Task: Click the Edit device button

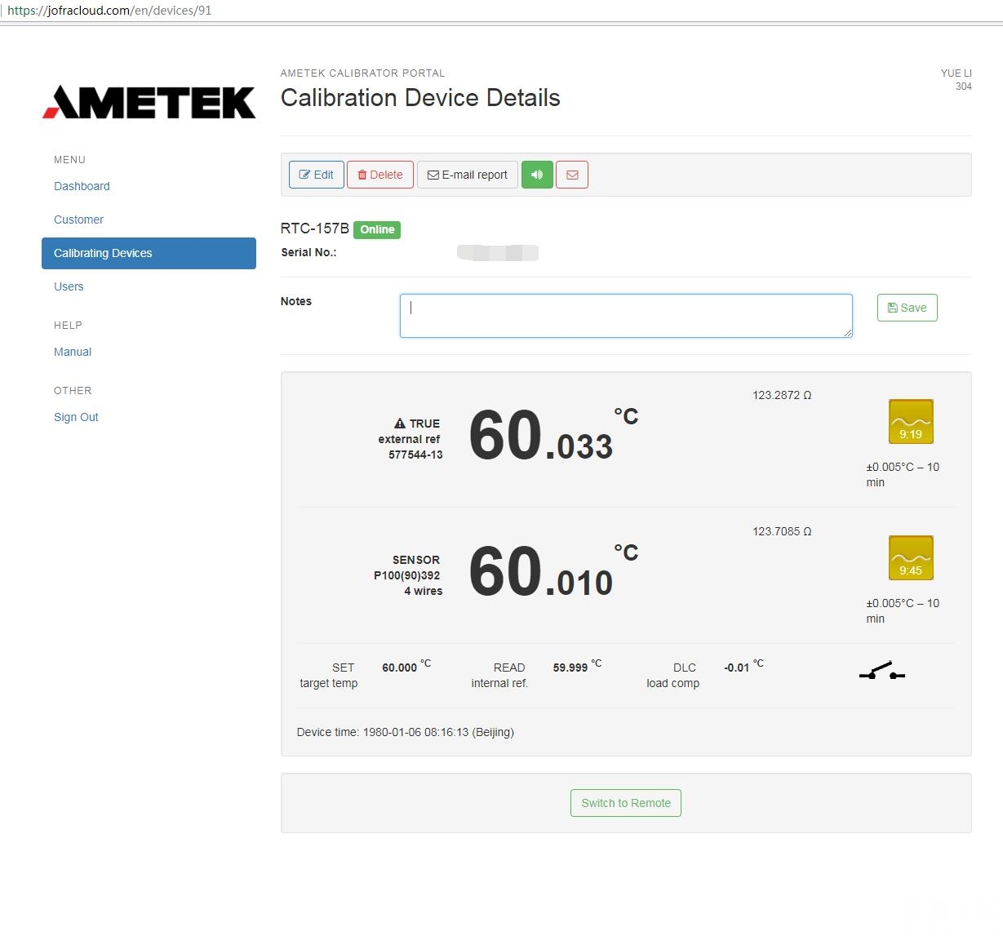Action: click(x=317, y=175)
